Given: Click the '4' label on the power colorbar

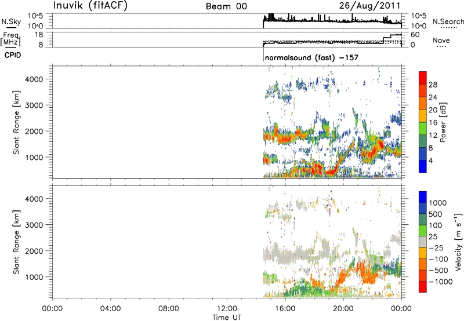Looking at the screenshot, I should (431, 161).
